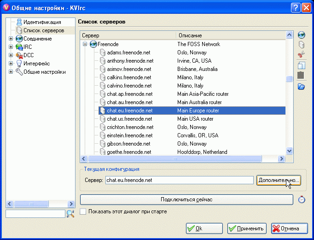Click the new server icon in side toolbar
The width and height of the screenshot is (314, 240).
[x=302, y=45]
